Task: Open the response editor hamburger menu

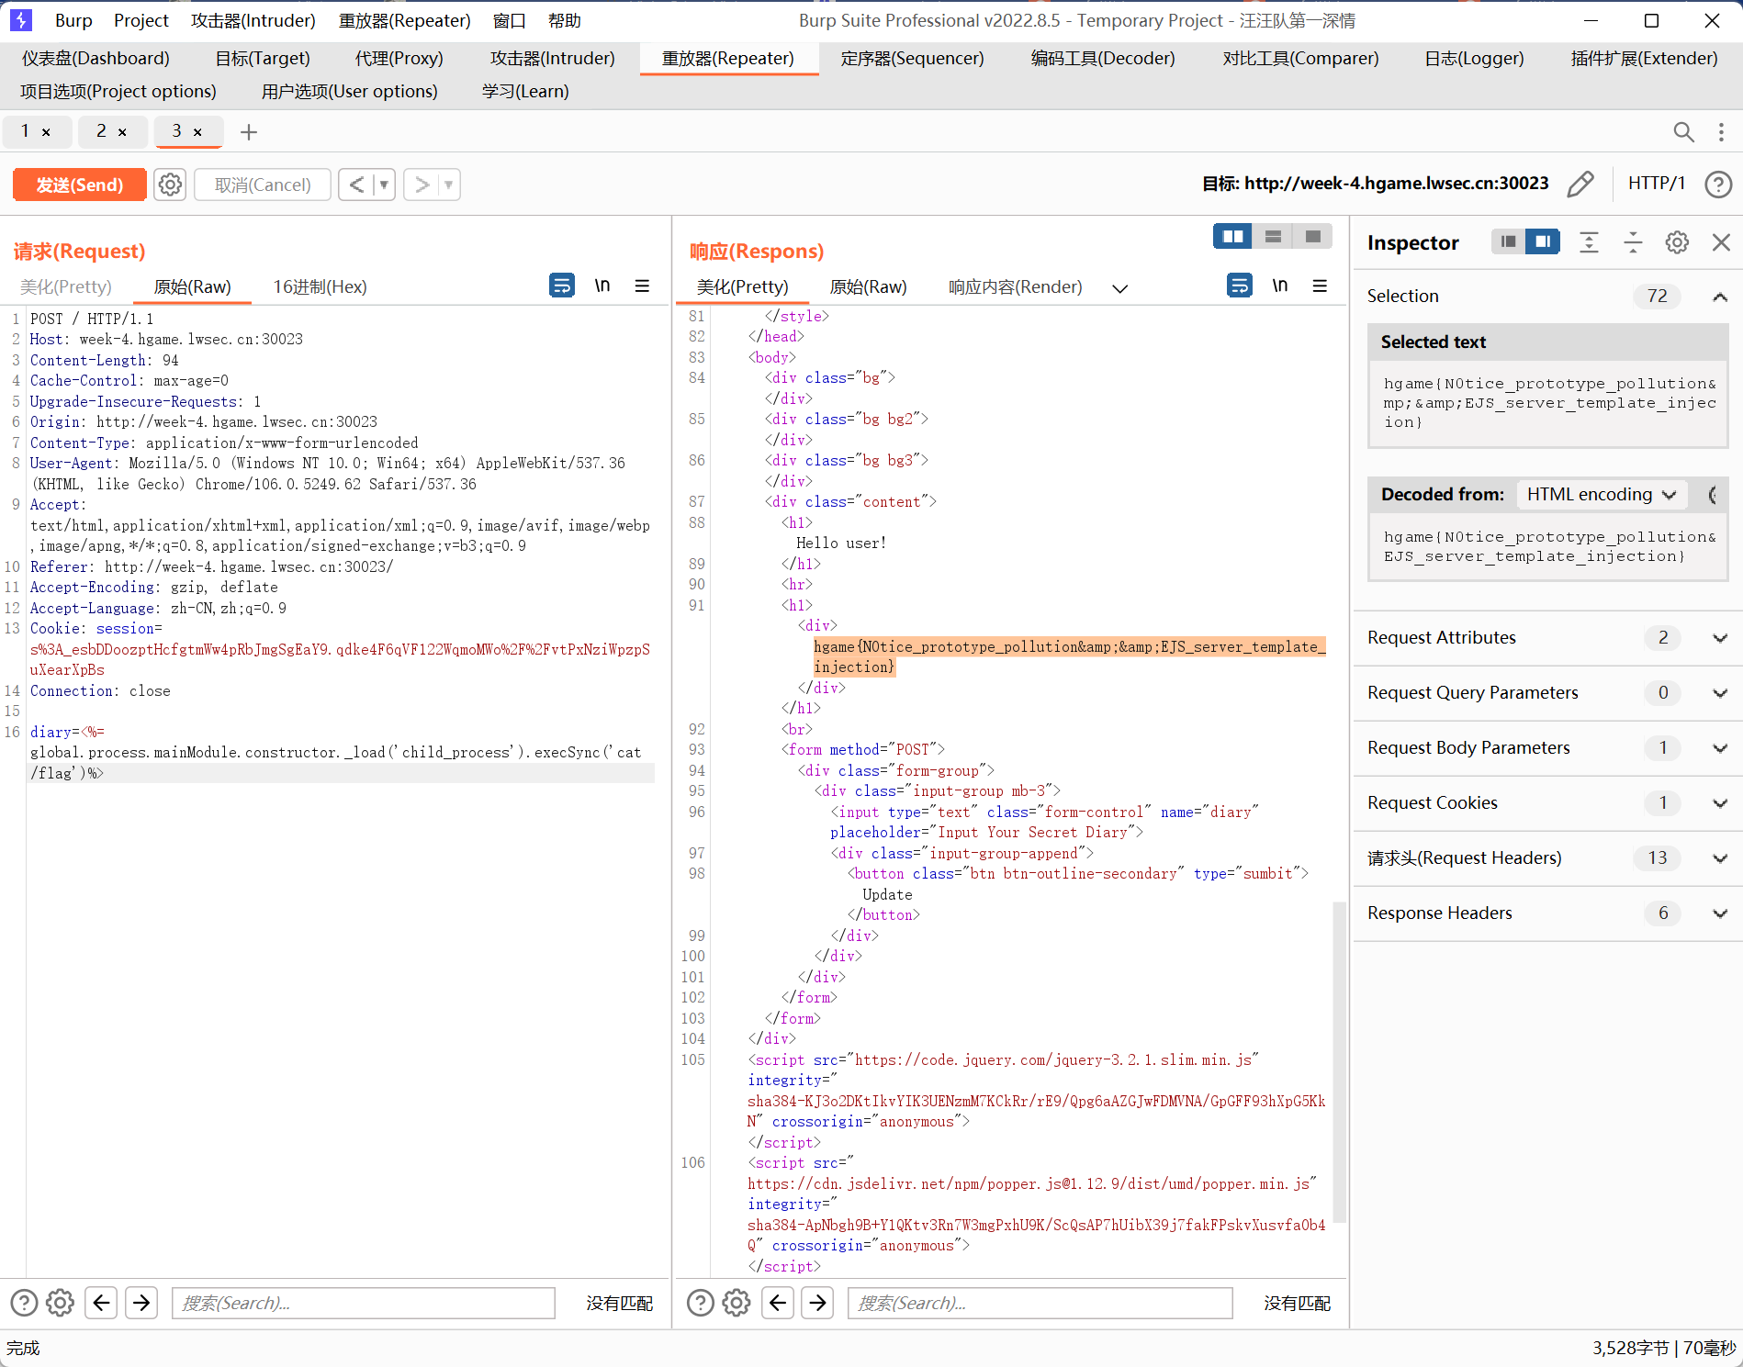Action: (x=1320, y=286)
